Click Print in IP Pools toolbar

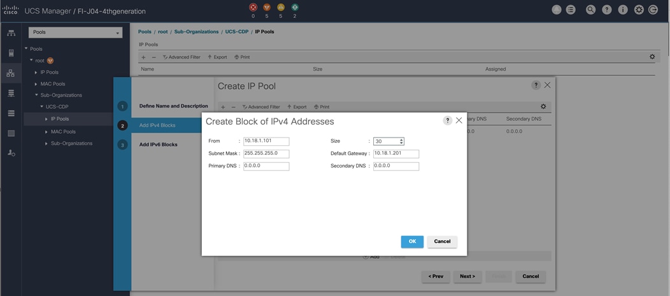[x=242, y=57]
